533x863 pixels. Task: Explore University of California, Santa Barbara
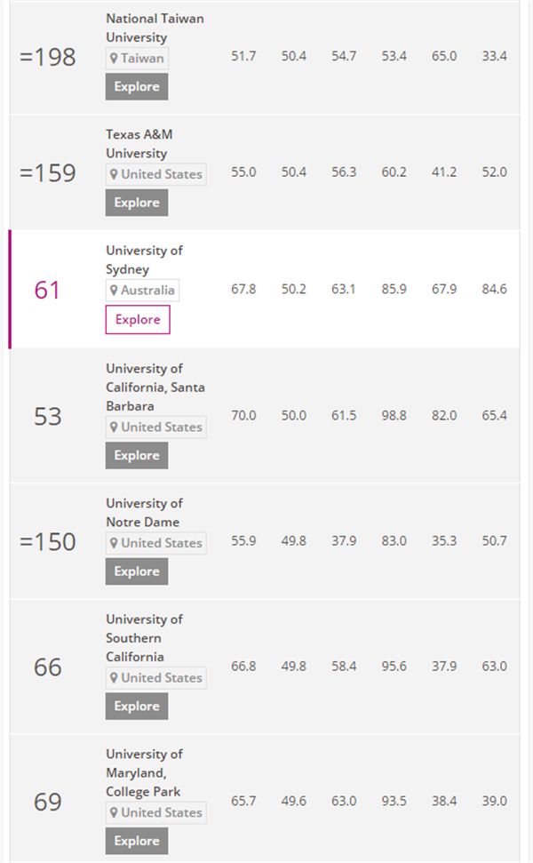click(137, 455)
